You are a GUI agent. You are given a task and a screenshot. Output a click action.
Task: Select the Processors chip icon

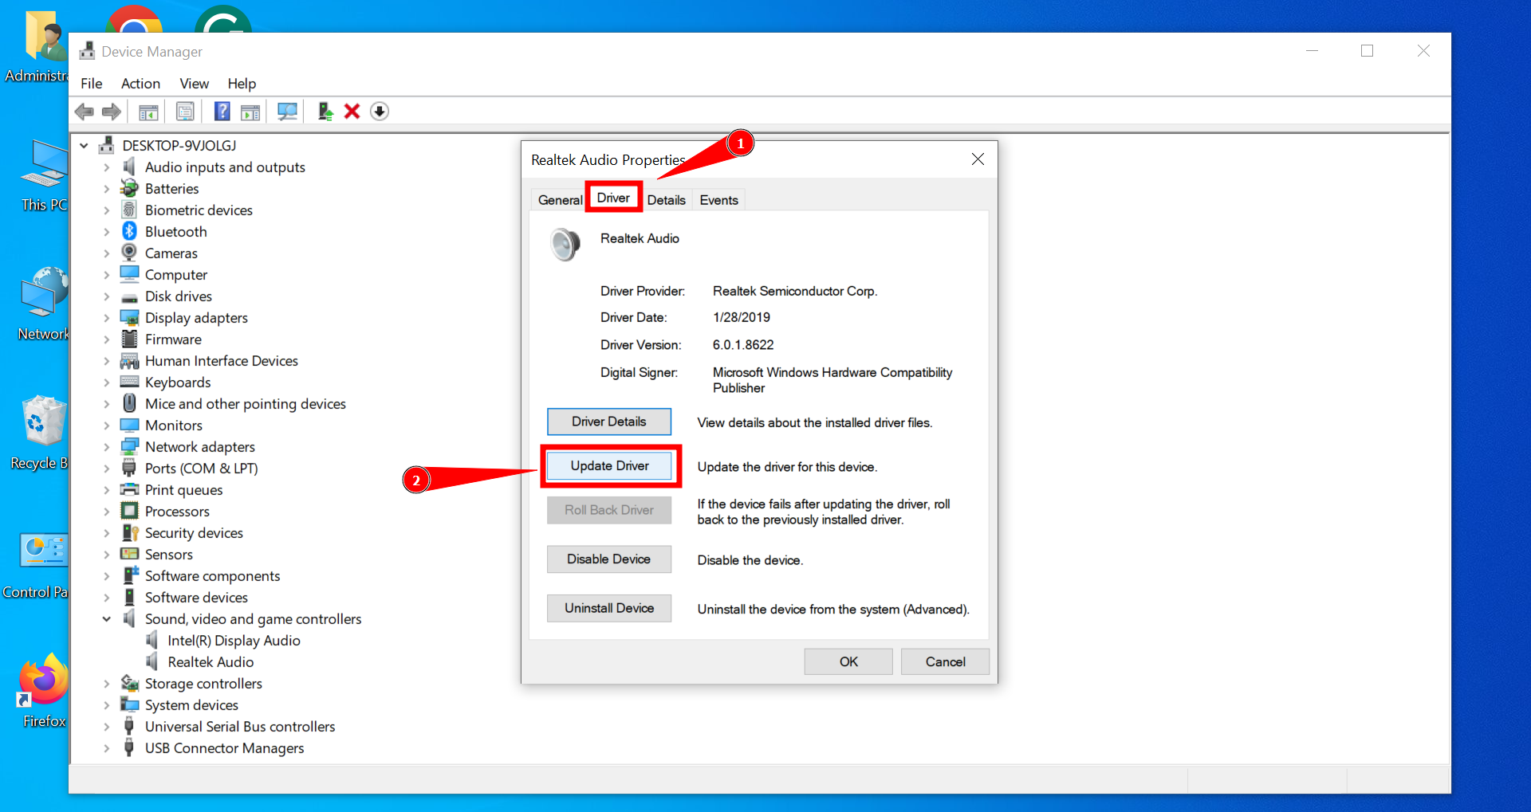click(129, 511)
